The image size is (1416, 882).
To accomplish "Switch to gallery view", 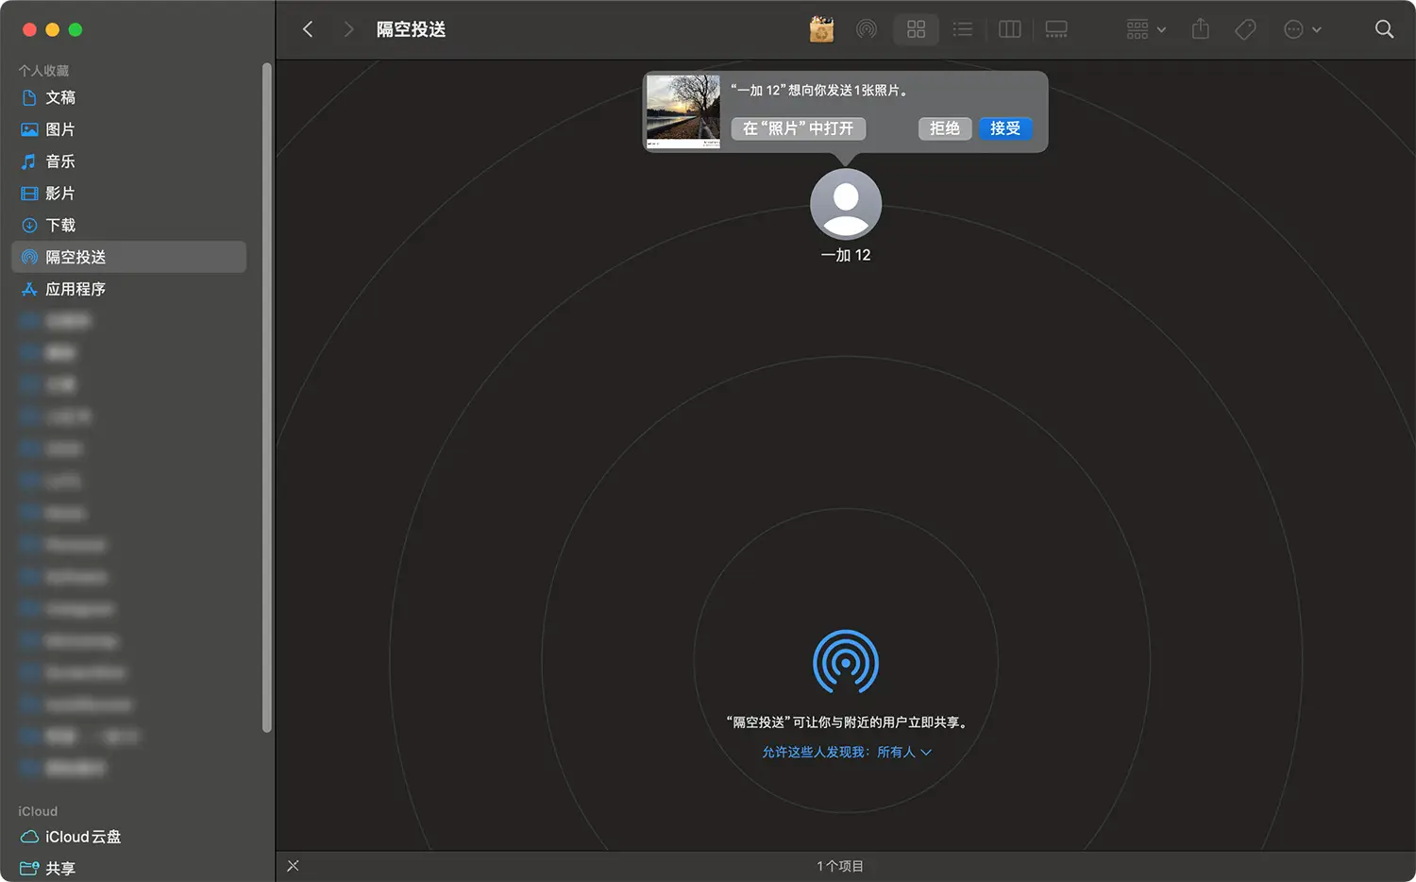I will [x=1055, y=29].
